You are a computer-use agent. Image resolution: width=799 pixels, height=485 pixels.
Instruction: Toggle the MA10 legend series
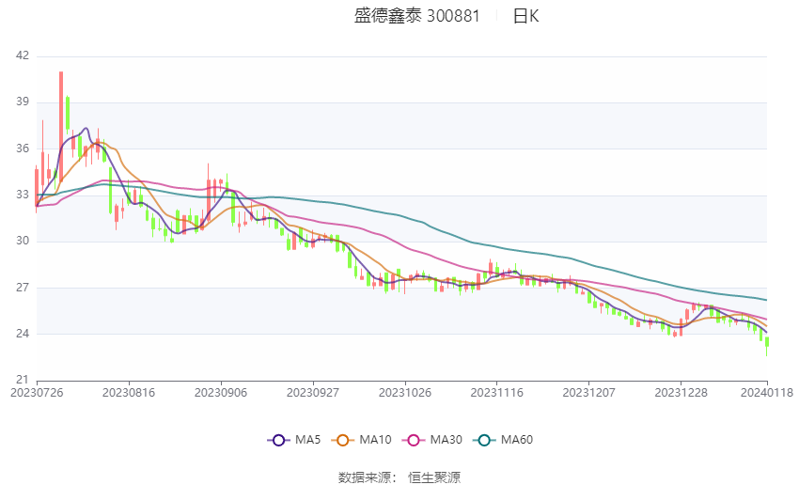click(361, 440)
